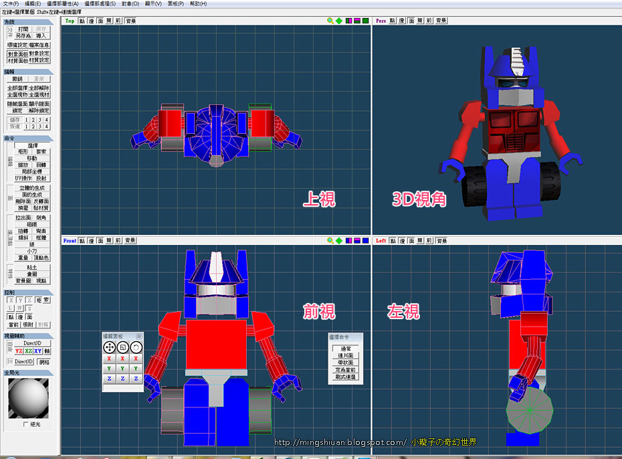Open the 面板(P) panel menu
The width and height of the screenshot is (622, 459).
pos(176,3)
